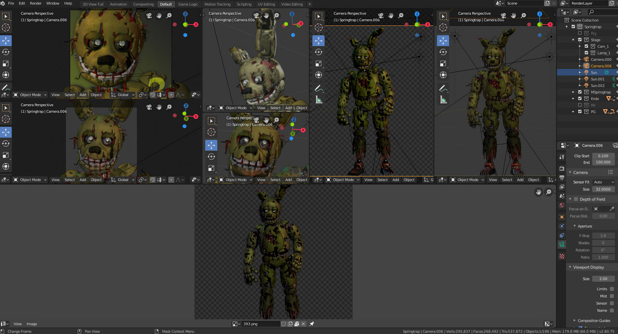Unlink the 393.png image with X icon
Viewport: 618px width, 334px height.
point(303,324)
